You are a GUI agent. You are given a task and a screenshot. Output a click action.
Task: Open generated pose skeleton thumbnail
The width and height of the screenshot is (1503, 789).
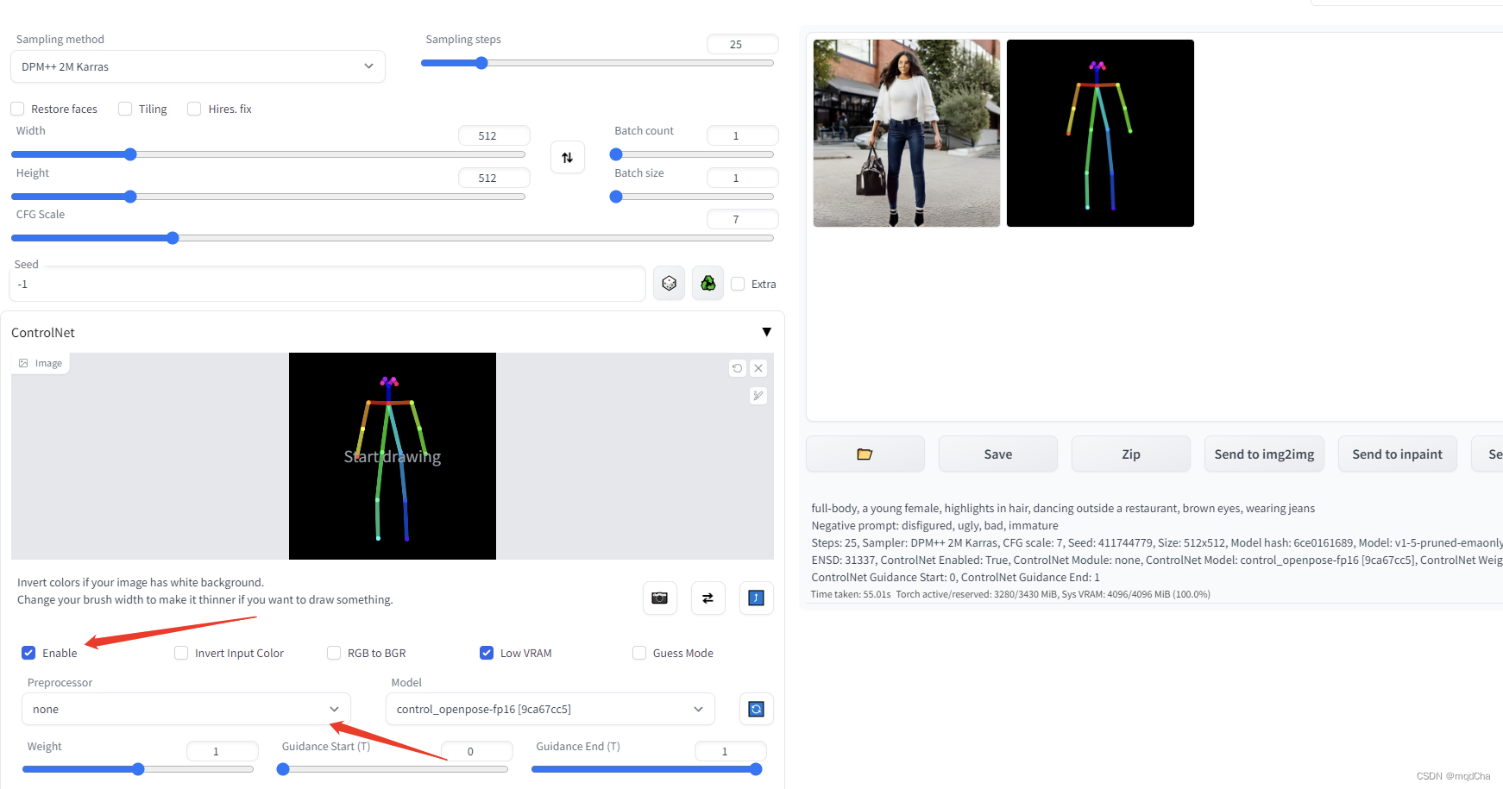click(1100, 133)
